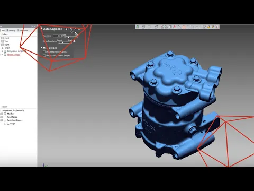Expand the Meshes node in Model tree

tap(1, 114)
